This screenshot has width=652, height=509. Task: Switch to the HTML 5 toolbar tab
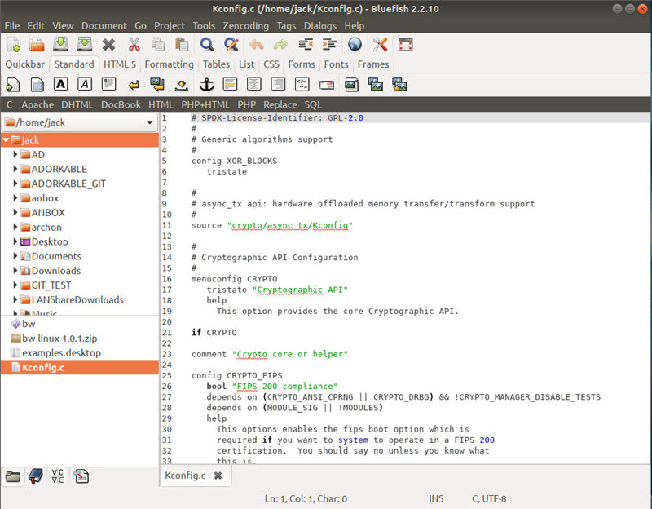[x=120, y=64]
